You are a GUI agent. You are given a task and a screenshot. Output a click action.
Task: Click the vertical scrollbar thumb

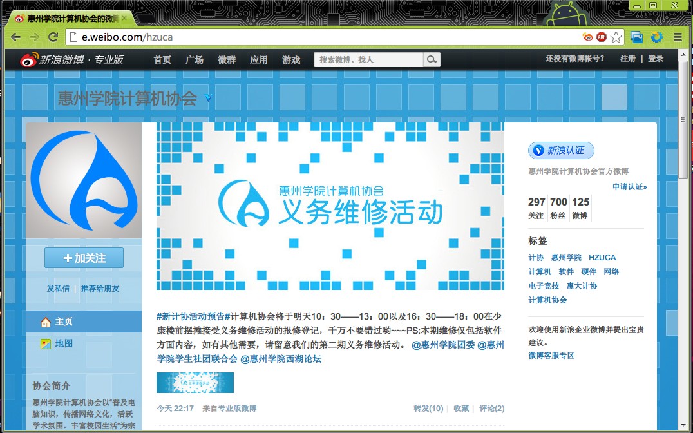683,119
